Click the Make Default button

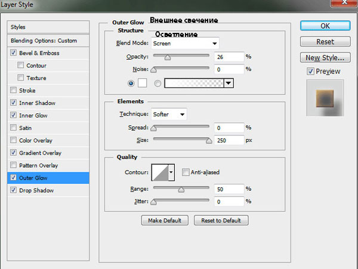[x=165, y=220]
